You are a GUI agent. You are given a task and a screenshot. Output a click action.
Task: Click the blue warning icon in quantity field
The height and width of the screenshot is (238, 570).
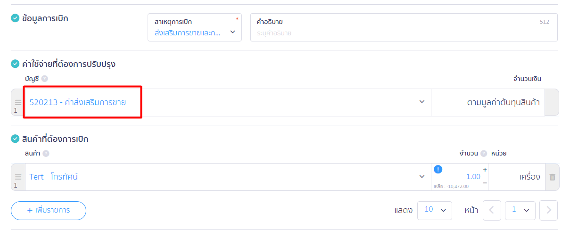[x=438, y=170]
